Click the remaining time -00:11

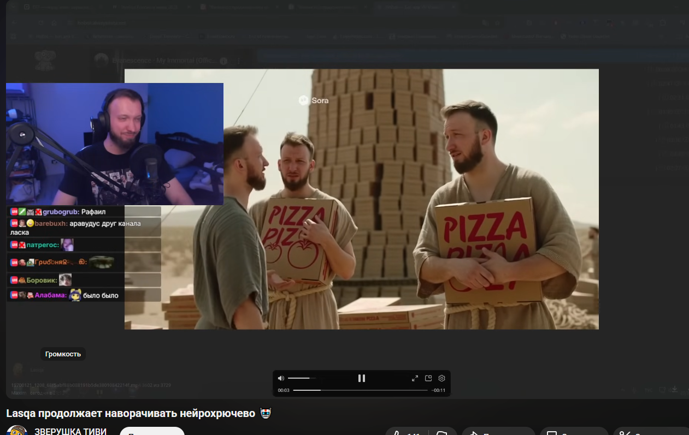[438, 390]
